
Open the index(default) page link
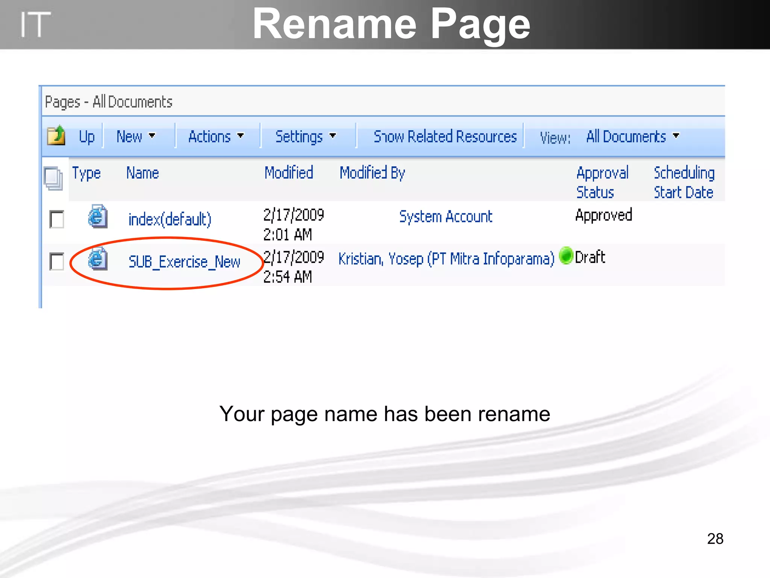tap(170, 219)
